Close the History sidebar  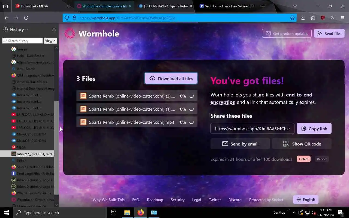tap(54, 29)
